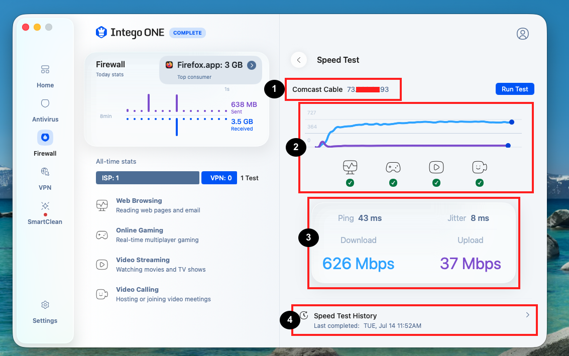Viewport: 569px width, 356px height.
Task: Open the SmartClean sparkle icon
Action: click(x=45, y=206)
